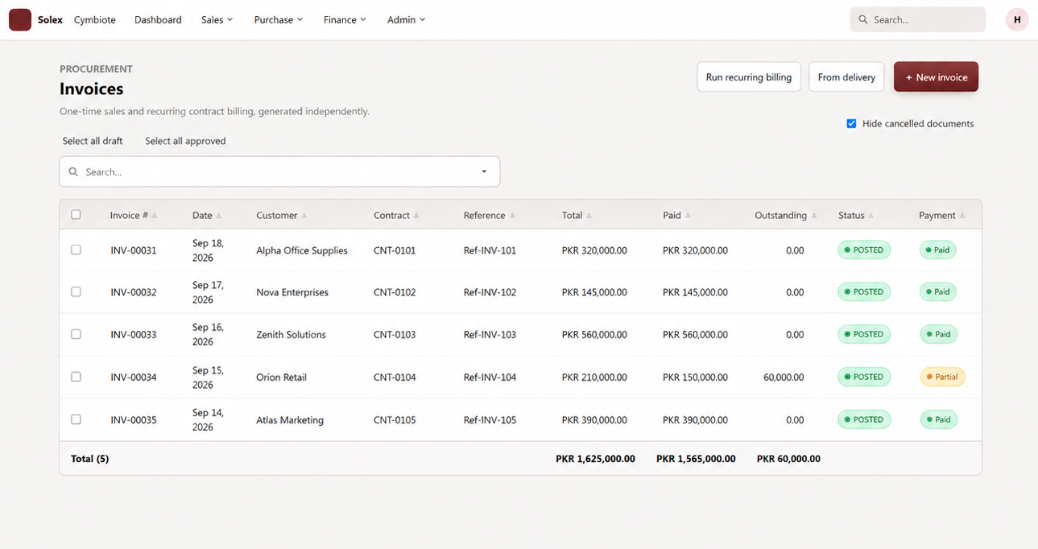The width and height of the screenshot is (1038, 549).
Task: Open the user avatar H menu
Action: (1017, 19)
